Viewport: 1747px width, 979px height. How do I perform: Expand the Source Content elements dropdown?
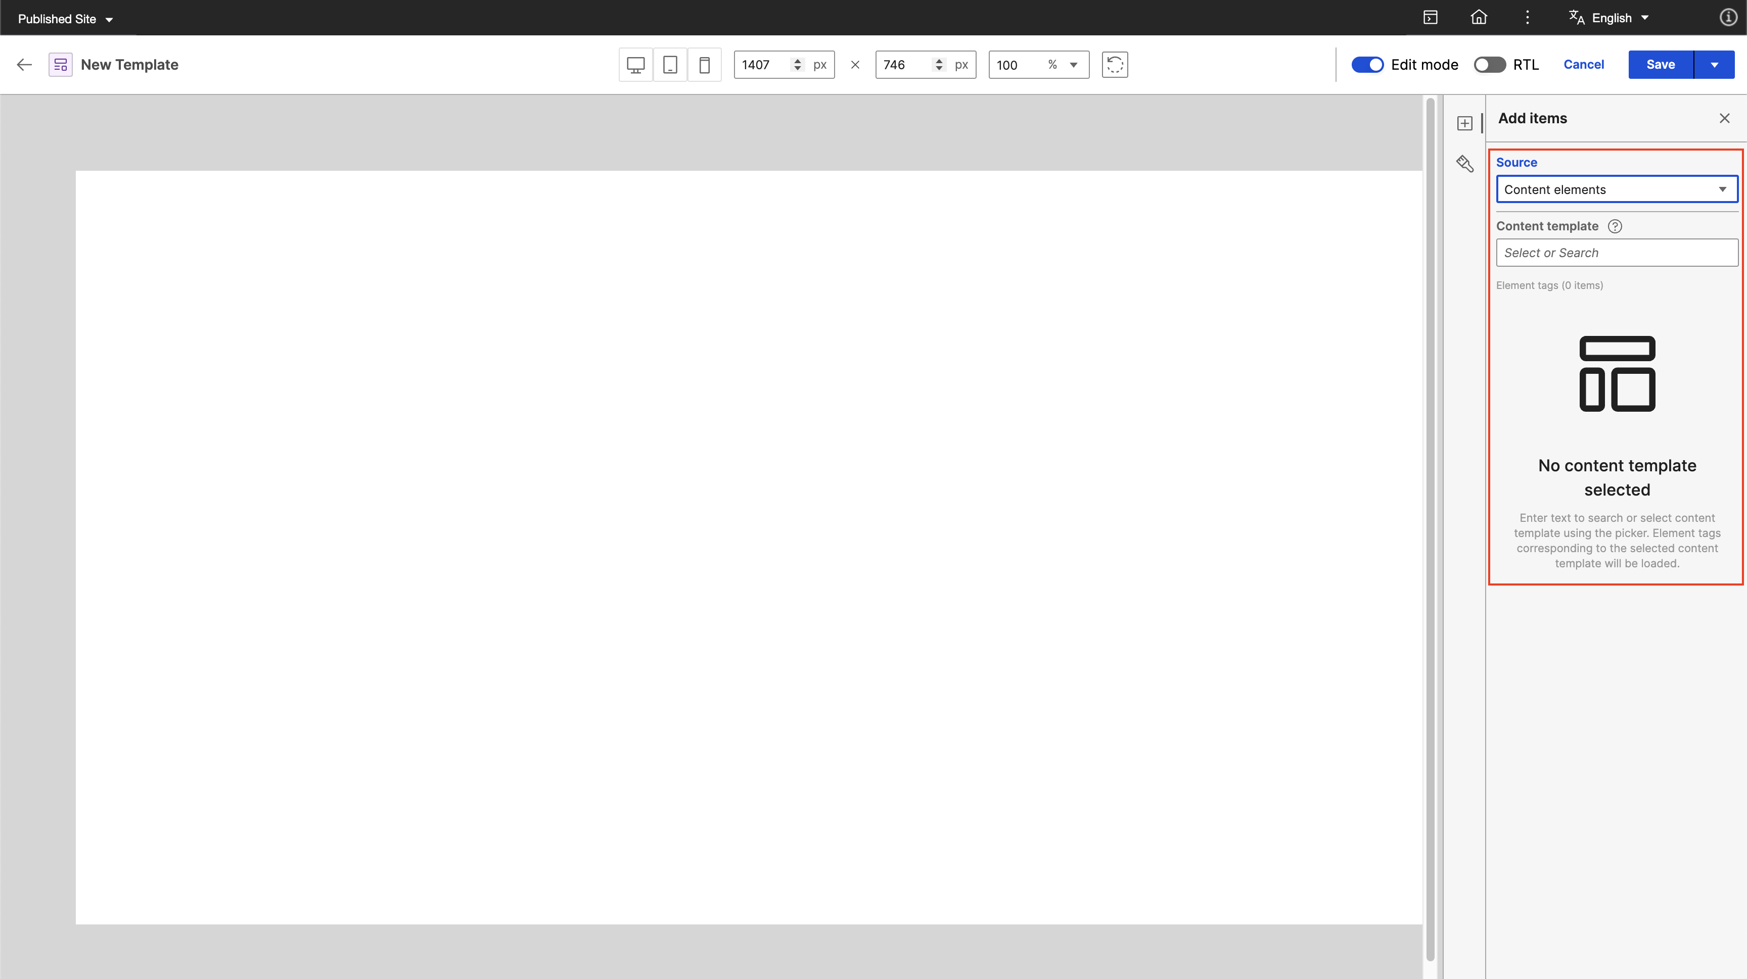pyautogui.click(x=1616, y=190)
